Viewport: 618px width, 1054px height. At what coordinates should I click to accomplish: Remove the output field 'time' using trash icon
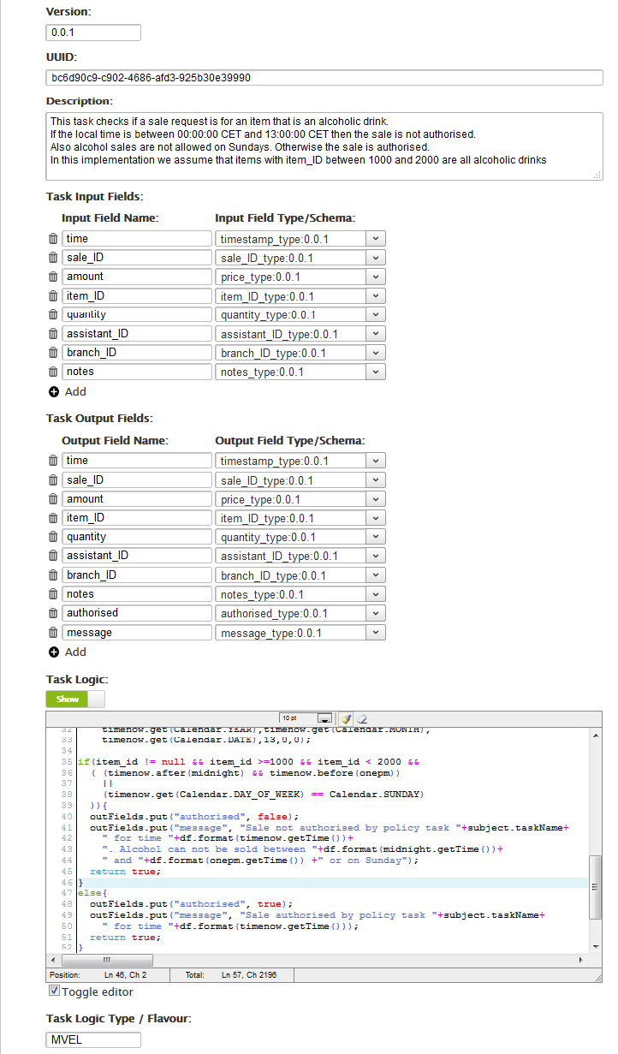click(53, 461)
